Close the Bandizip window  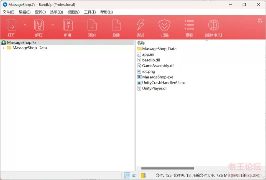click(259, 5)
